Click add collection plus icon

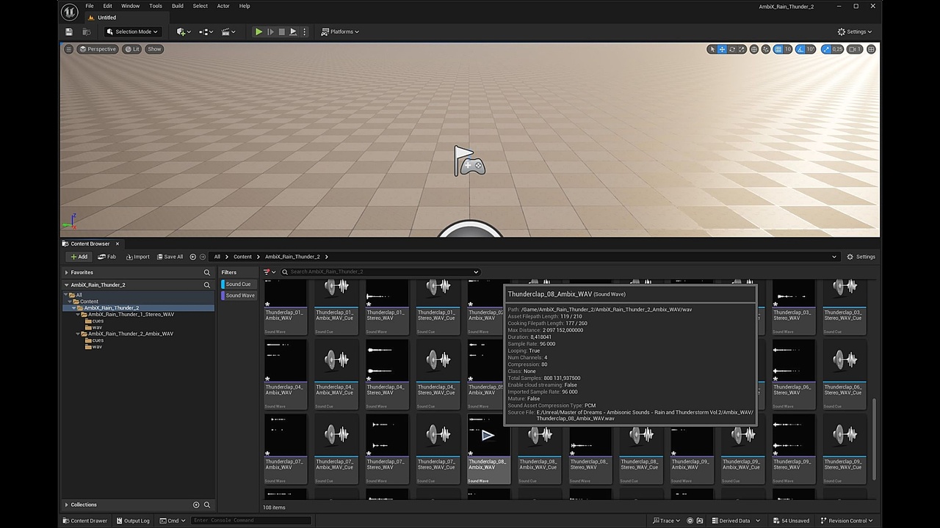196,505
